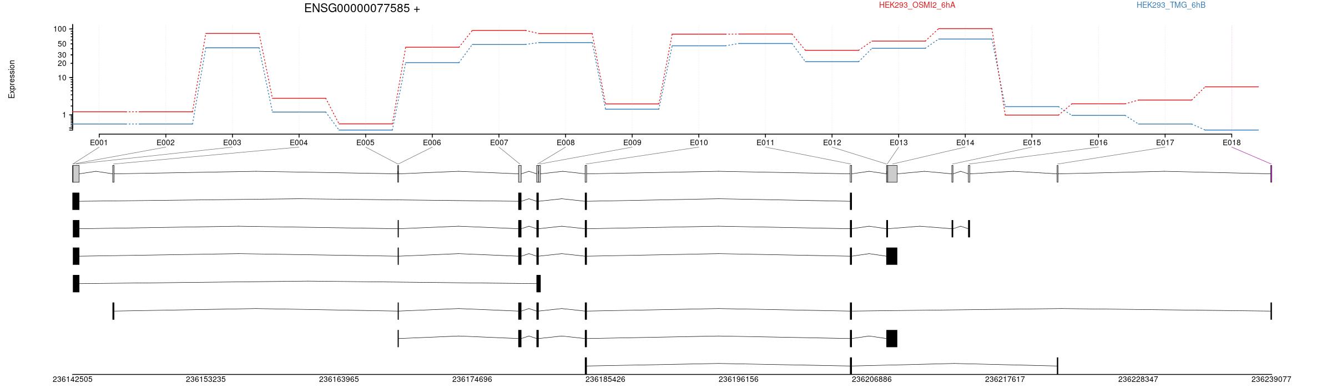Click the E013 exon label
Image resolution: width=1332 pixels, height=388 pixels.
pos(899,142)
